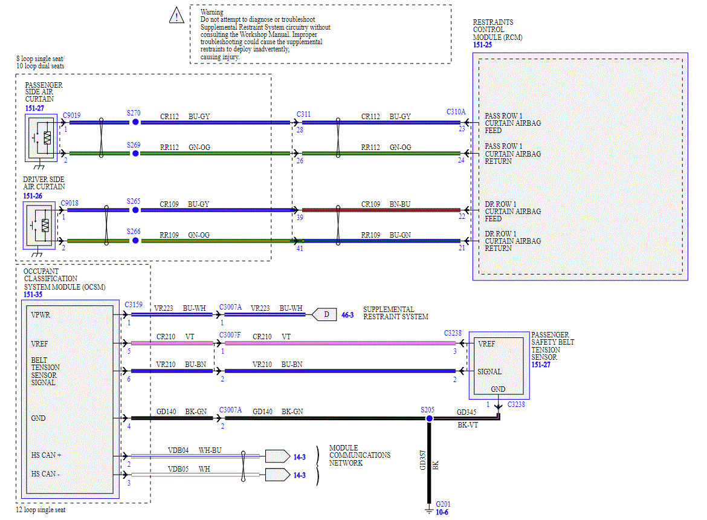Click HS CAN - pin in OCSM
Image resolution: width=707 pixels, height=520 pixels.
45,474
